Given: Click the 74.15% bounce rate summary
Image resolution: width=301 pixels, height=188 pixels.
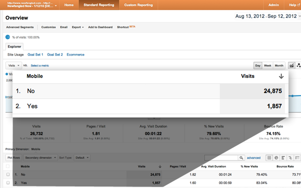Looking at the screenshot, I should 273,133.
